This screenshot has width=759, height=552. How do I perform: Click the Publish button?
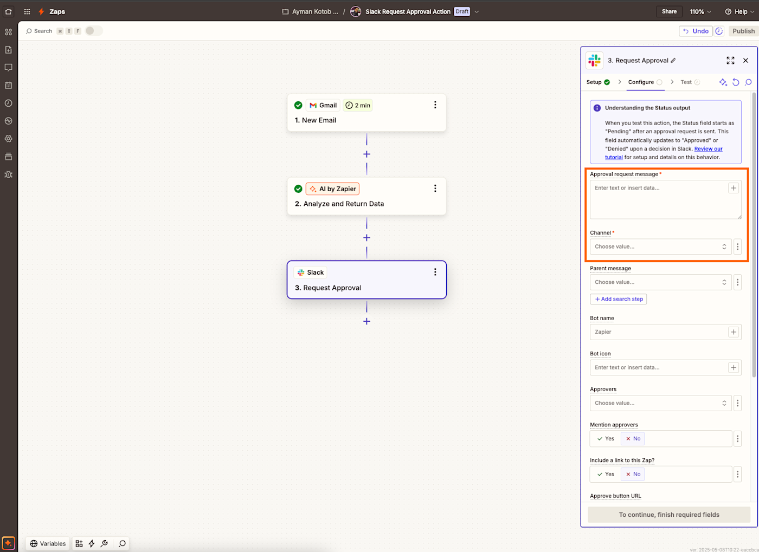coord(743,31)
